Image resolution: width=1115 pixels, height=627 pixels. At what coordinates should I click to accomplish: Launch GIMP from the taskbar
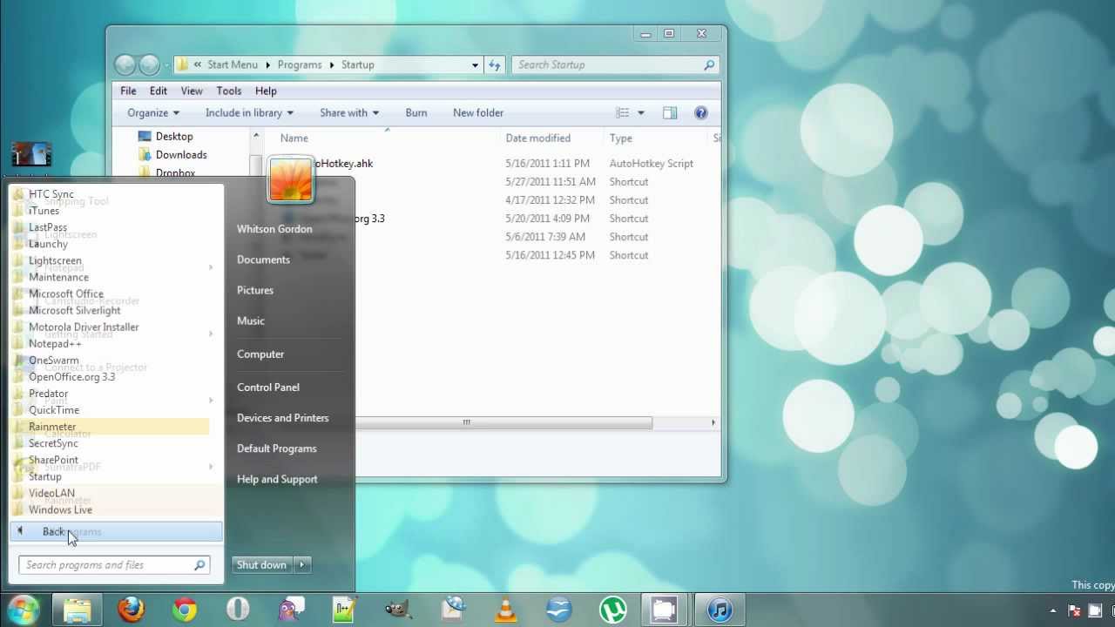(x=398, y=610)
